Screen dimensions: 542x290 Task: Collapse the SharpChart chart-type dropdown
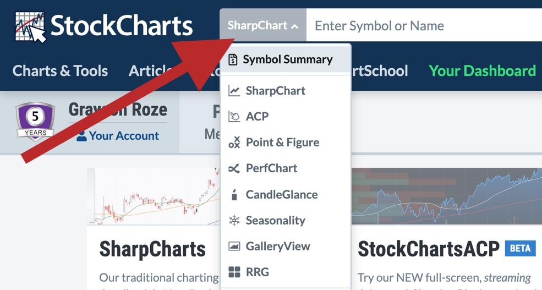click(x=262, y=25)
